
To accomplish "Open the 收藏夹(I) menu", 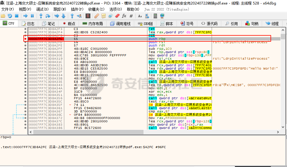I will click(96, 9).
